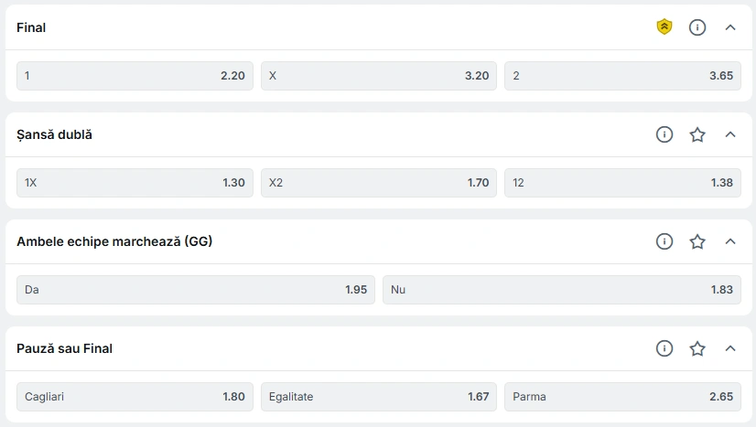Bet on Da at 1.95

pos(196,289)
